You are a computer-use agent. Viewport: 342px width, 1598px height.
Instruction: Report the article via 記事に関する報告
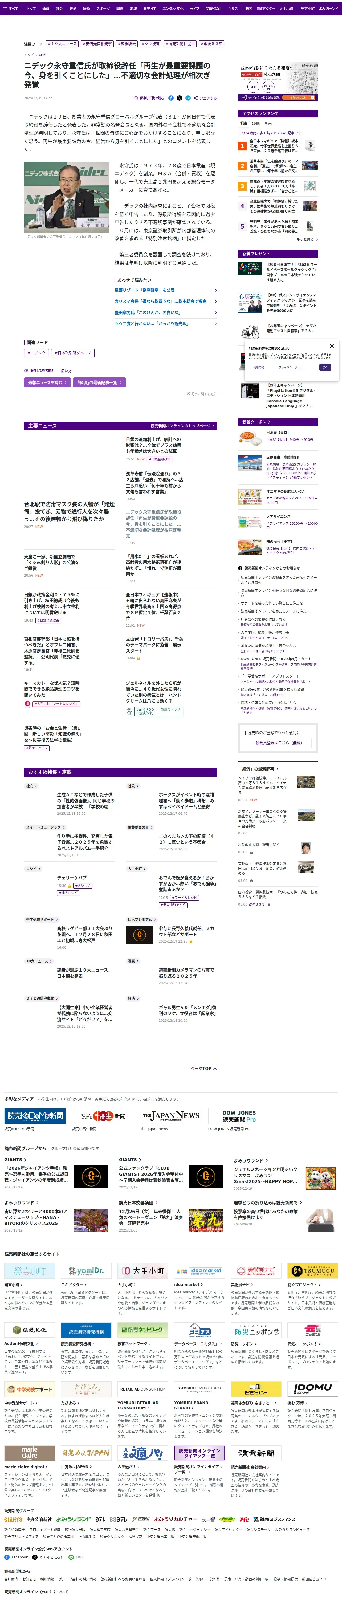coord(202,394)
